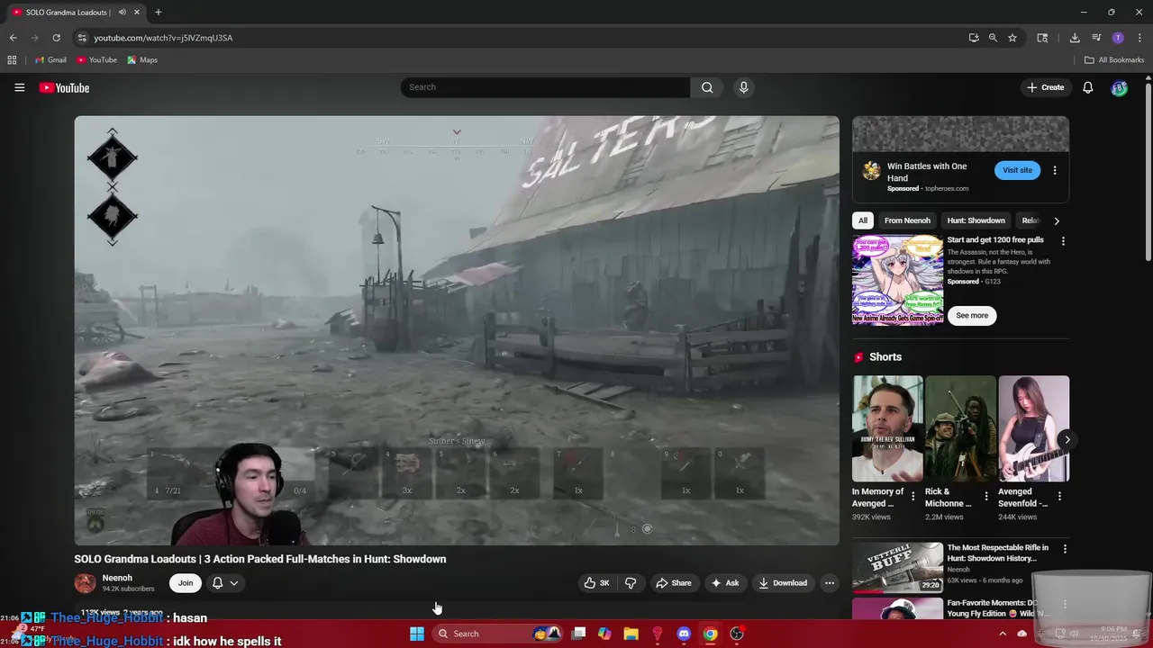Share this video
This screenshot has width=1153, height=648.
click(674, 583)
